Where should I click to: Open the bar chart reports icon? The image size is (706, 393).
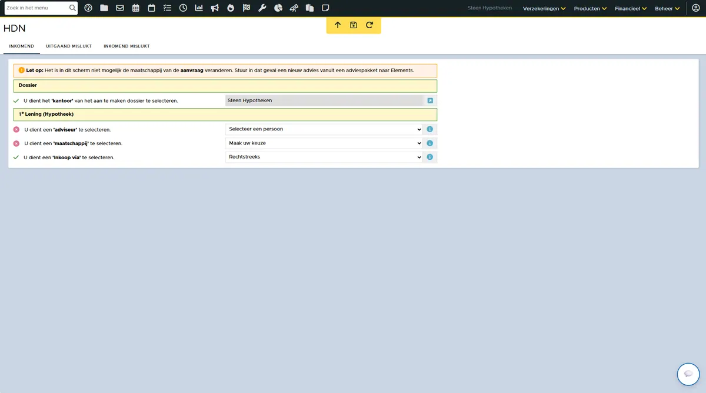[199, 8]
